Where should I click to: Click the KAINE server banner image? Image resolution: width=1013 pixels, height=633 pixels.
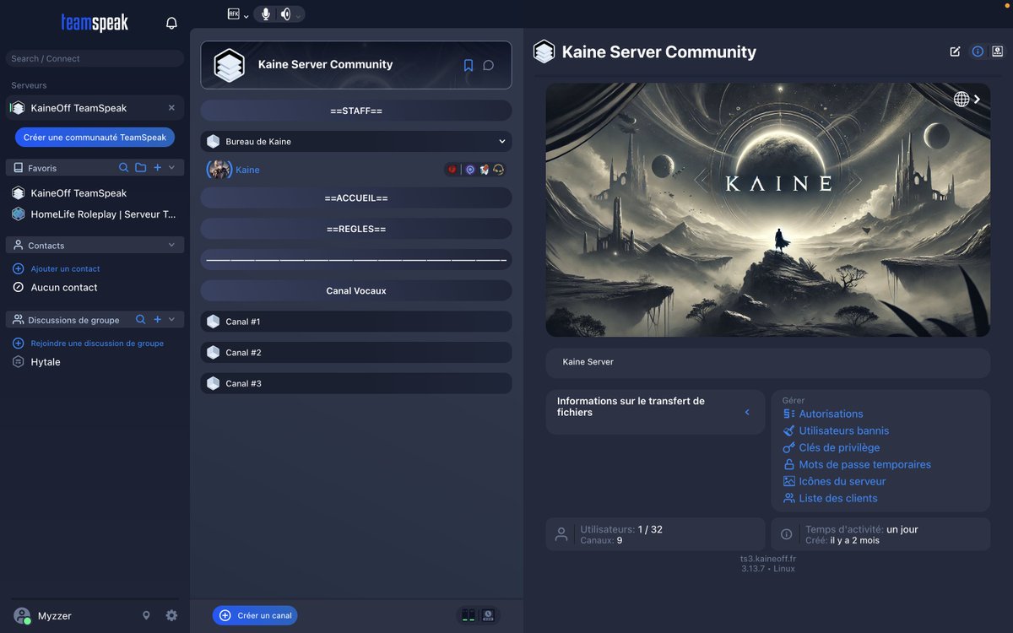point(768,209)
